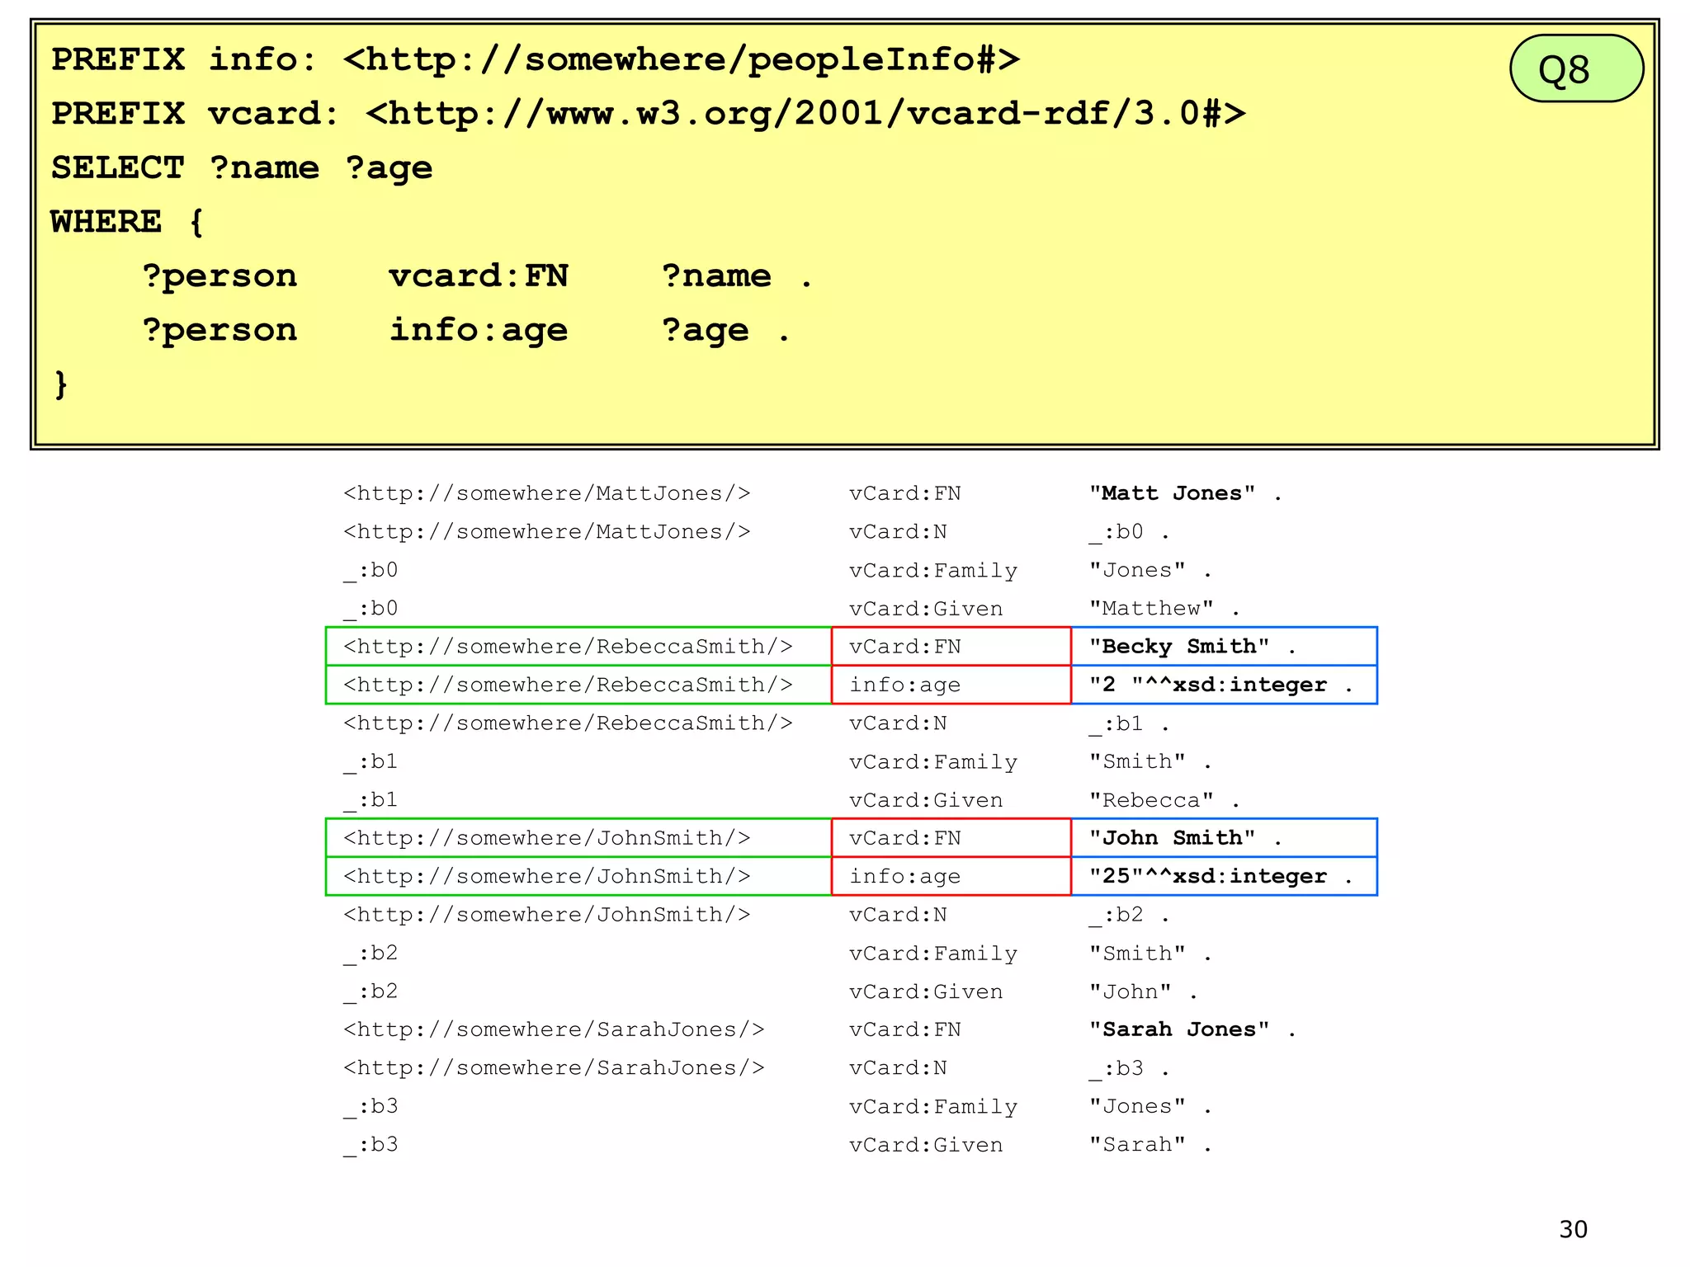Click vCard:FN predicate in JohnSmith row

pyautogui.click(x=905, y=838)
